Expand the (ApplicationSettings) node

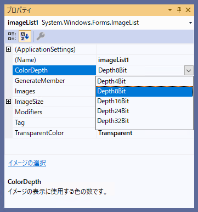coord(9,49)
